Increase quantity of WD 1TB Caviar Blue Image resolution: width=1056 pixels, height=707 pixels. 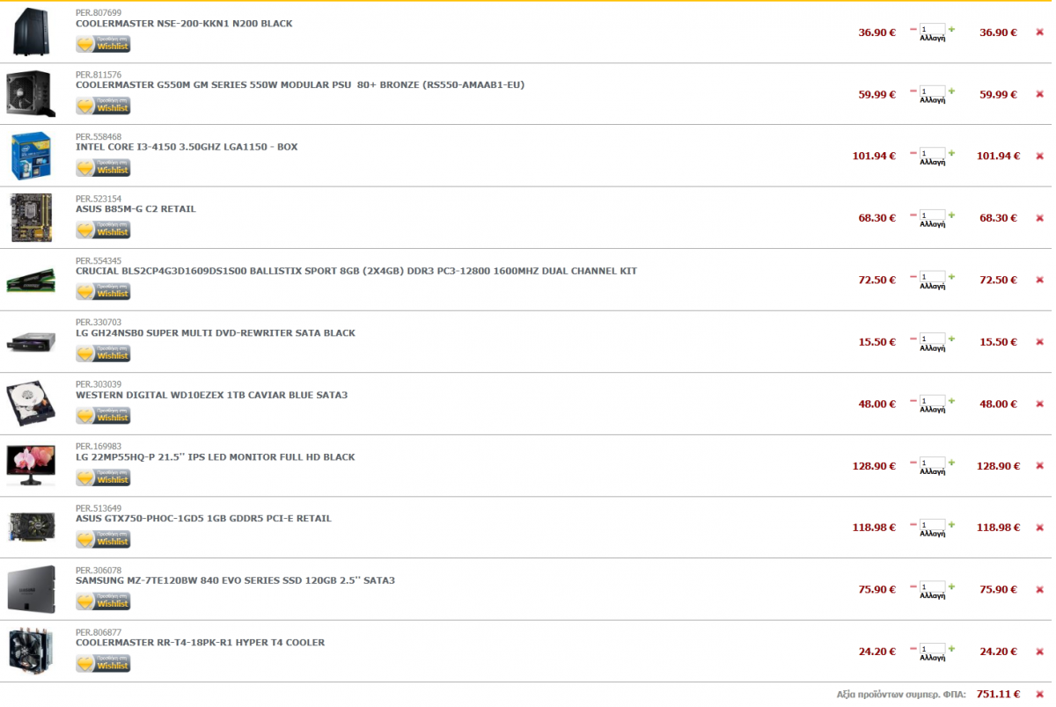tap(951, 400)
